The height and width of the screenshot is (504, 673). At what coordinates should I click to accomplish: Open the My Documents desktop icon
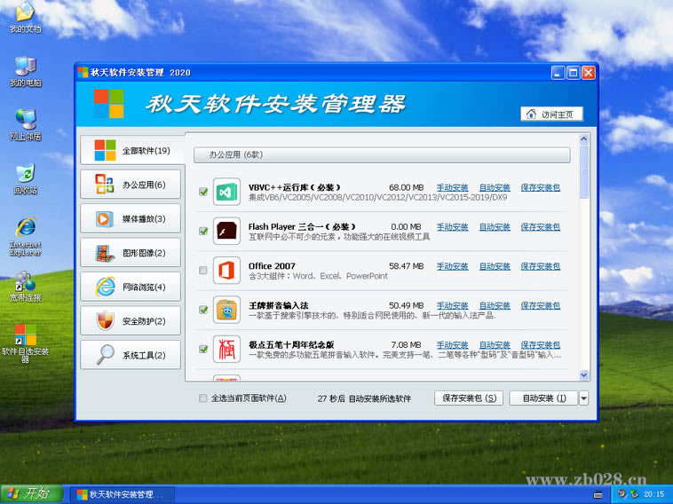tap(26, 17)
